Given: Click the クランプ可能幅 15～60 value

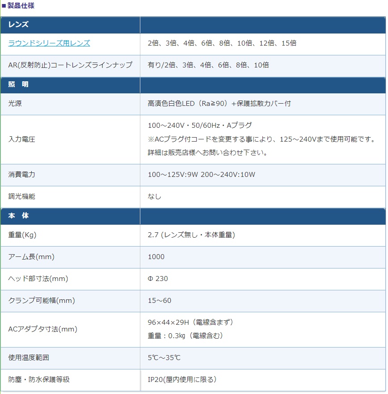Looking at the screenshot, I should click(160, 301).
